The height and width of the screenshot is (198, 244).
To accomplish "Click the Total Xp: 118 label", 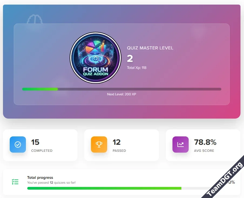I will click(136, 68).
